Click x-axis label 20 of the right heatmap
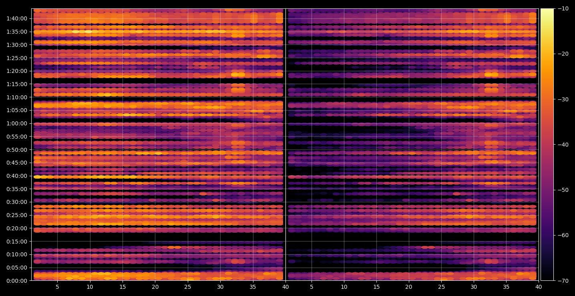This screenshot has width=575, height=296. pos(409,287)
